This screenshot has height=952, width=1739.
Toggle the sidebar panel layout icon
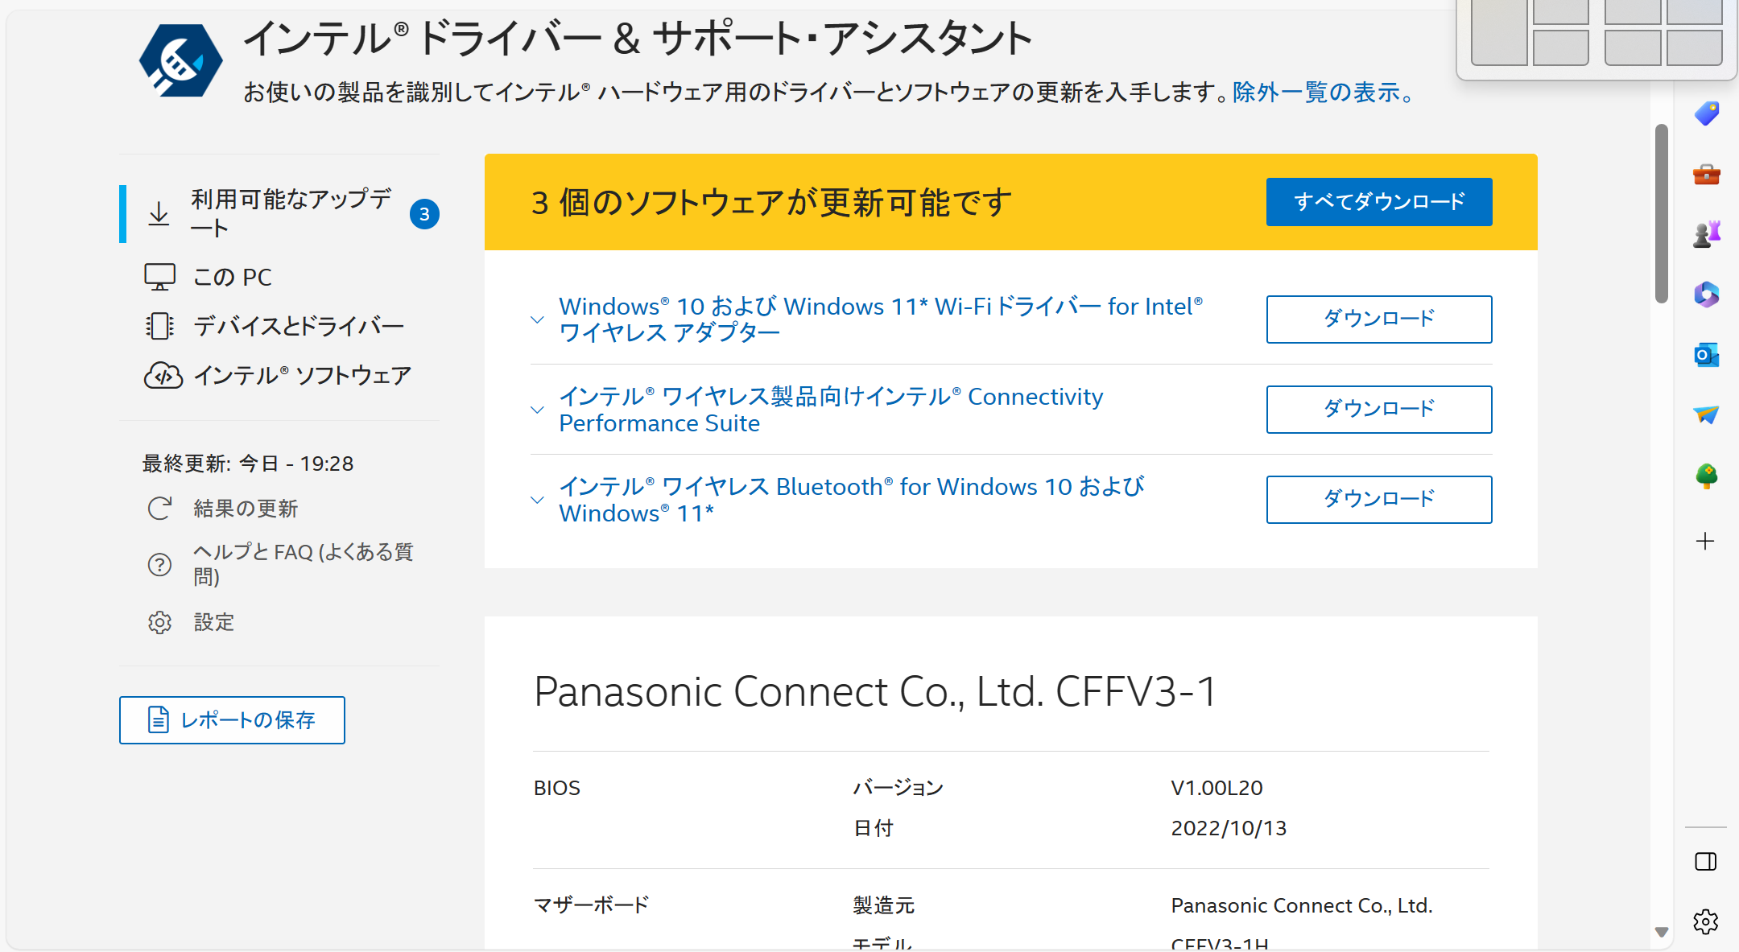click(1705, 862)
